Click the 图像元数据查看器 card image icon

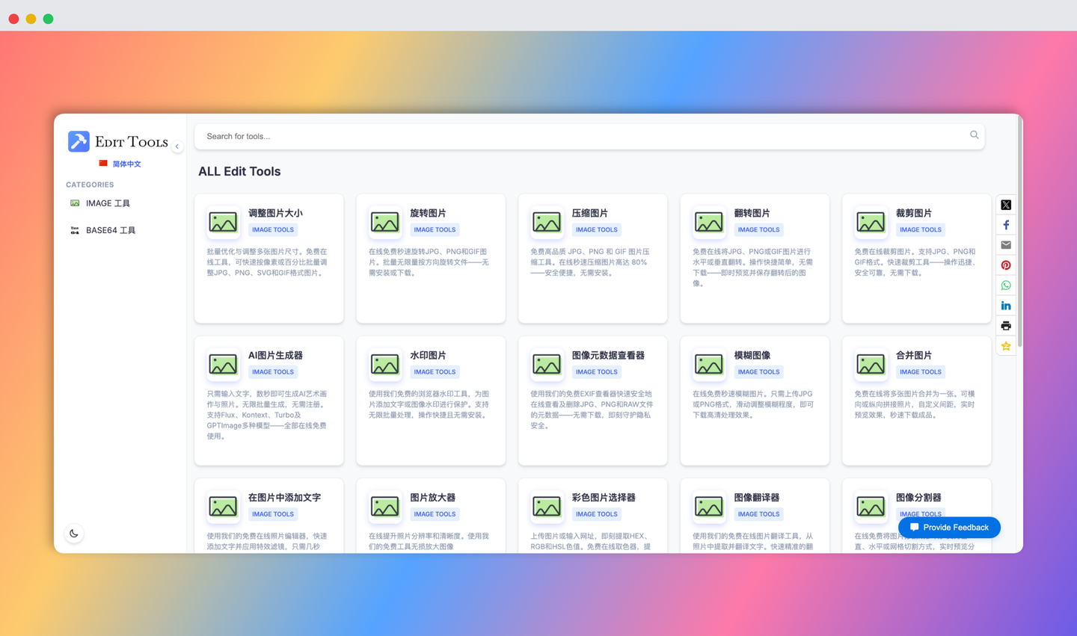[547, 364]
